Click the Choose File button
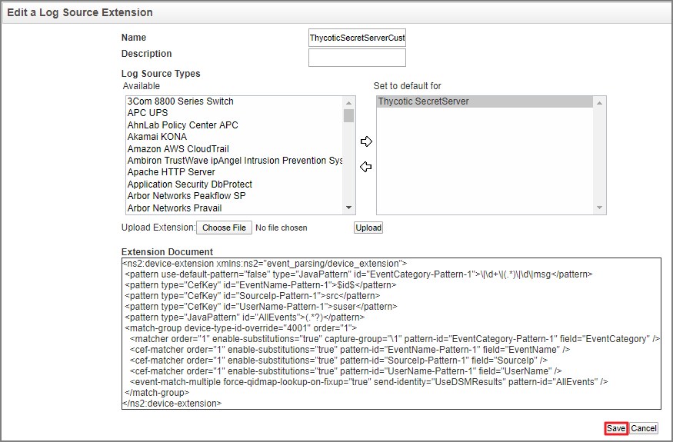This screenshot has height=442, width=673. coord(224,228)
